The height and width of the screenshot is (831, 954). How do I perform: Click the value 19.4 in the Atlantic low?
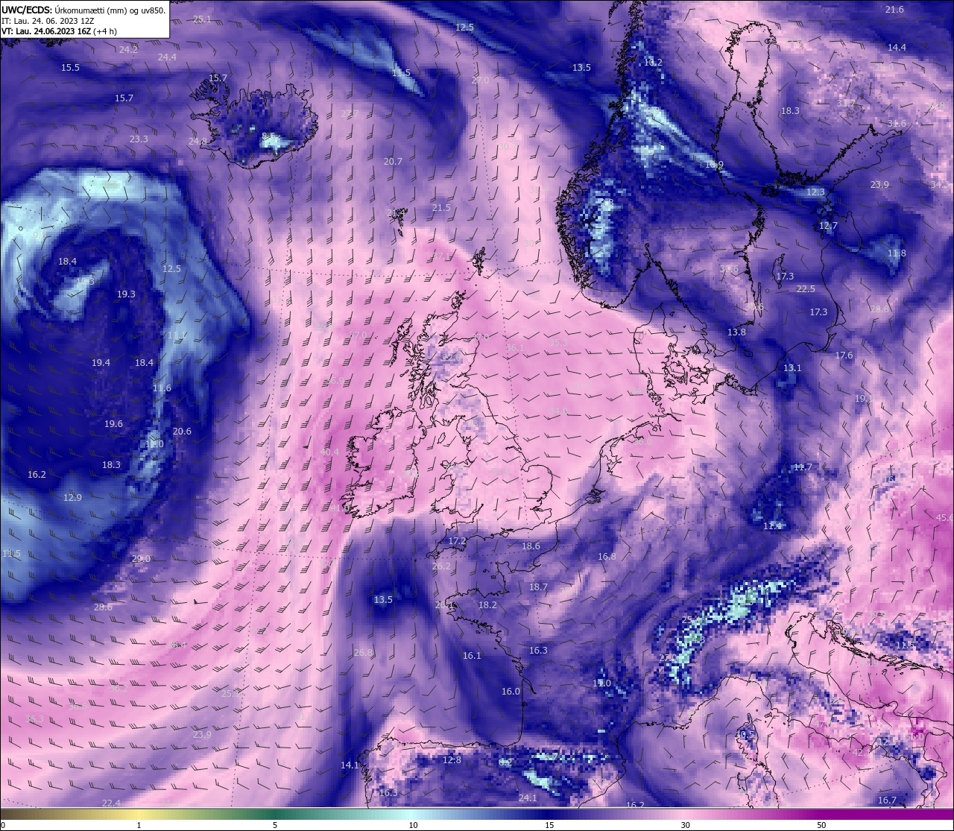[x=101, y=362]
